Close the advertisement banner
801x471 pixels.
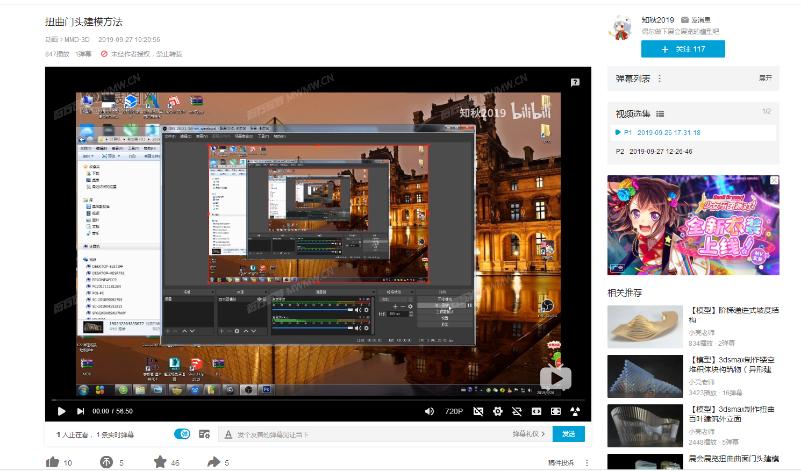point(774,181)
